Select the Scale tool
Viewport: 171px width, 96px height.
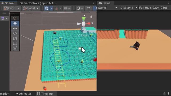point(15,38)
